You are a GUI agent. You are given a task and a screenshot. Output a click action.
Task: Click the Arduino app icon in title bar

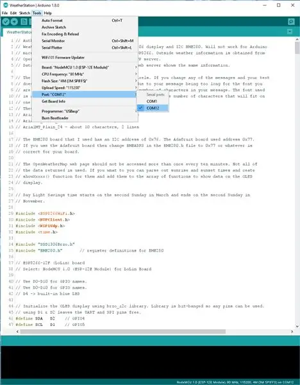click(5, 5)
